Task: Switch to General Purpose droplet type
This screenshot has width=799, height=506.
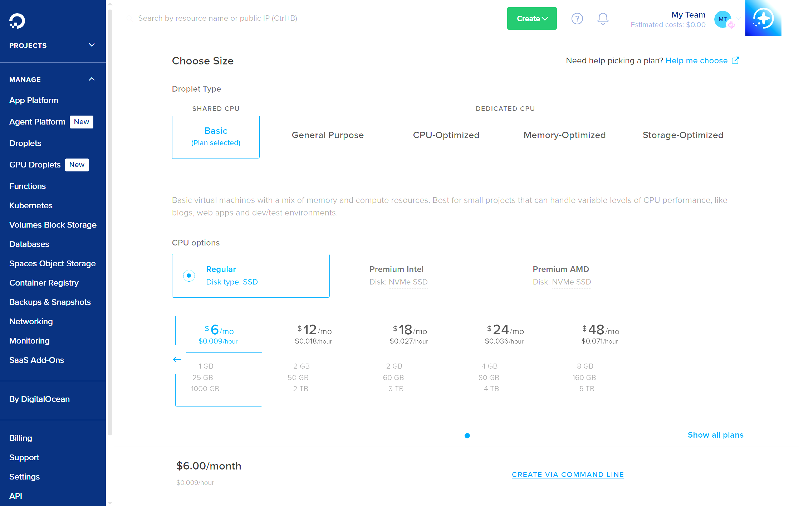Action: tap(327, 135)
